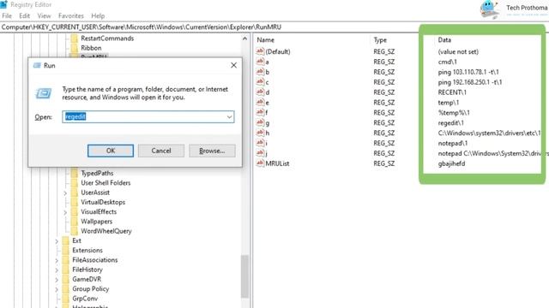Click the Browse... button
Image resolution: width=549 pixels, height=308 pixels.
pos(212,151)
